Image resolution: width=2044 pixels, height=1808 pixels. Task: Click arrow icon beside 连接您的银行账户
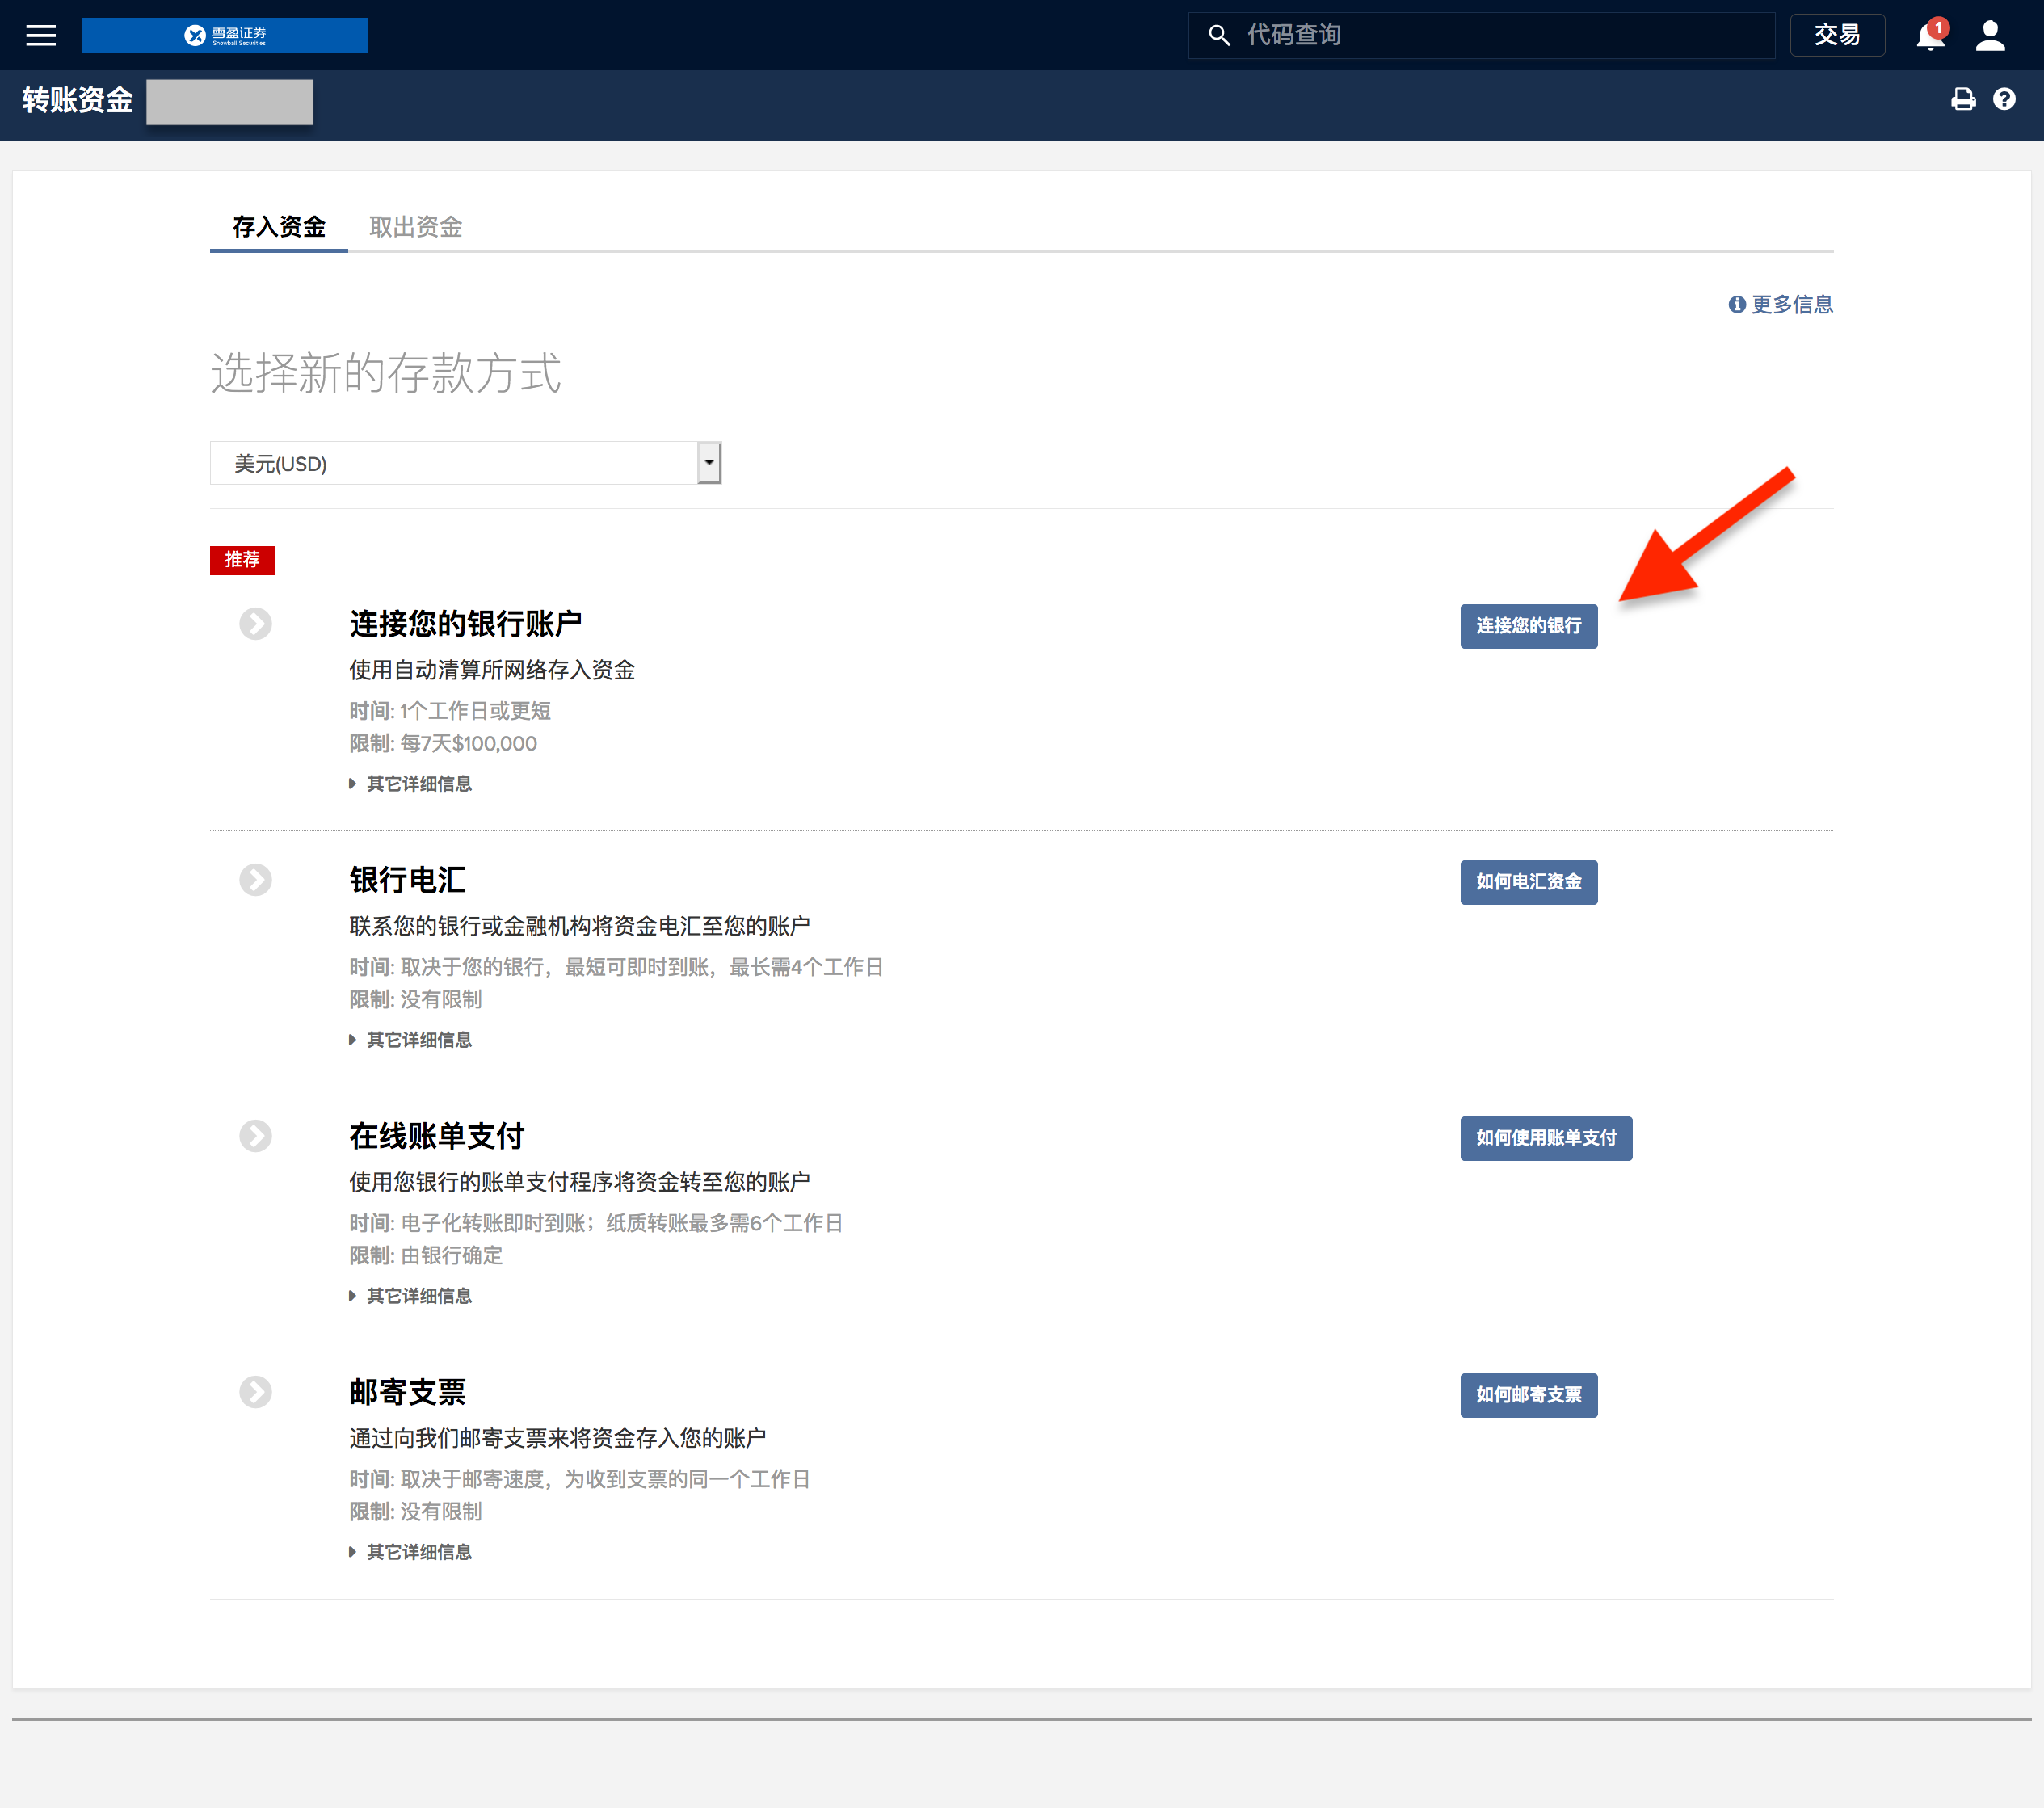click(x=255, y=624)
